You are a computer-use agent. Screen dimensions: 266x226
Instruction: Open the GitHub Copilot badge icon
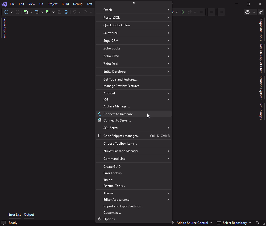coord(247,12)
